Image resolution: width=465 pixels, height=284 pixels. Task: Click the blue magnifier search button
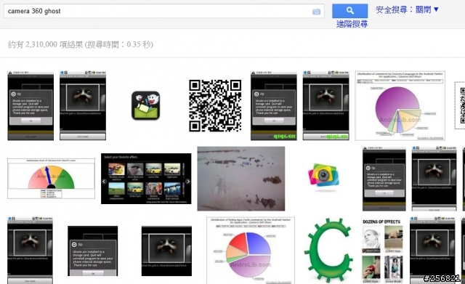(349, 11)
